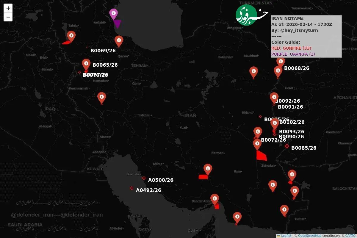357x238 pixels.
Task: Click the purple triangle UAV zone
Action: pos(117,24)
